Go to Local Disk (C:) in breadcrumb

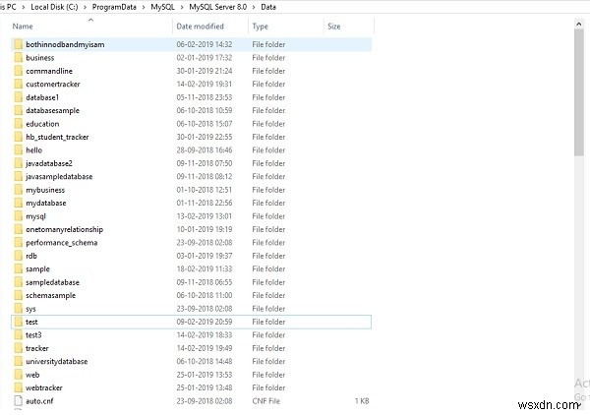(x=54, y=7)
